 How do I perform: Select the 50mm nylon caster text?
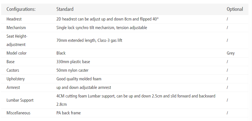[72, 70]
